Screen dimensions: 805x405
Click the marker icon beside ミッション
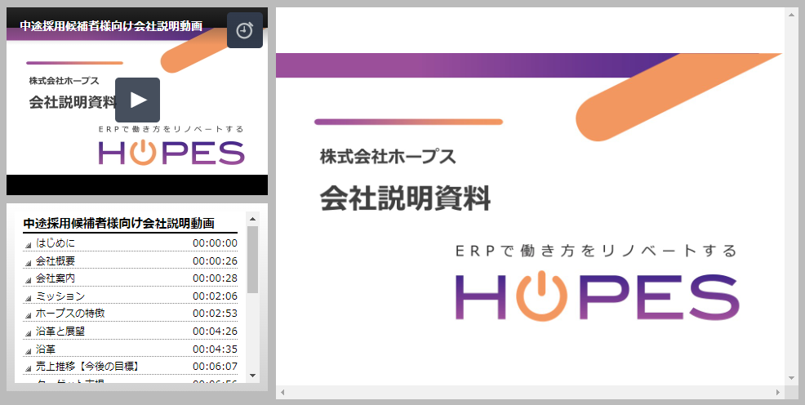coord(29,299)
